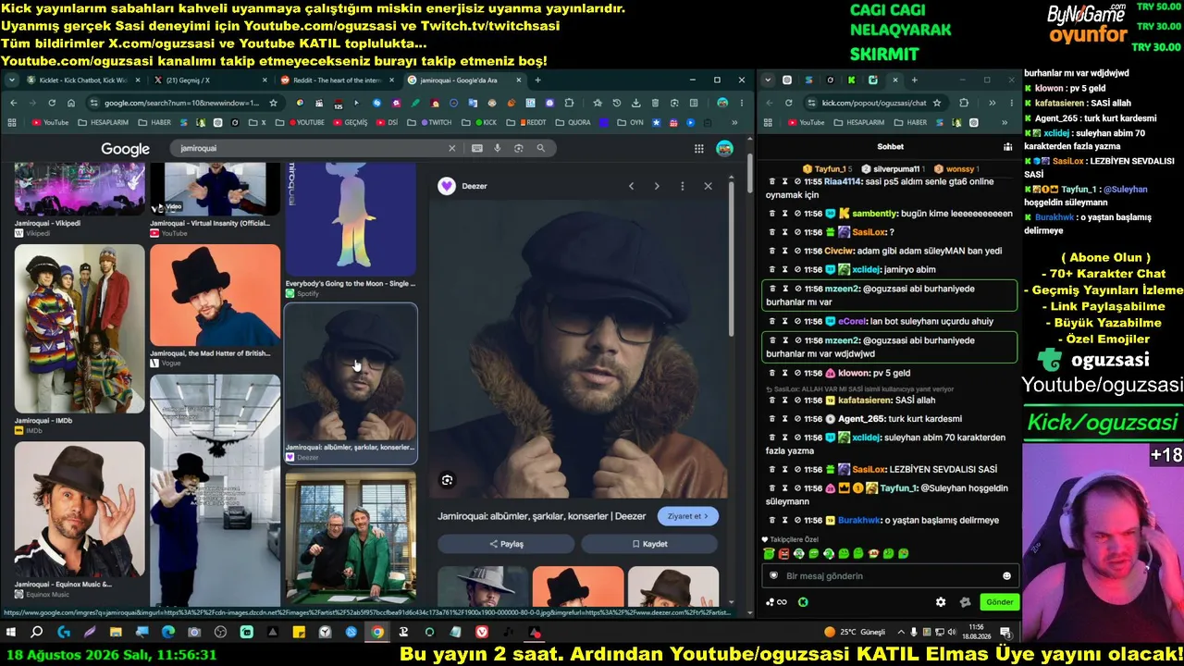The image size is (1184, 666).
Task: Open tab search dropdown in main Chrome window
Action: 12,80
